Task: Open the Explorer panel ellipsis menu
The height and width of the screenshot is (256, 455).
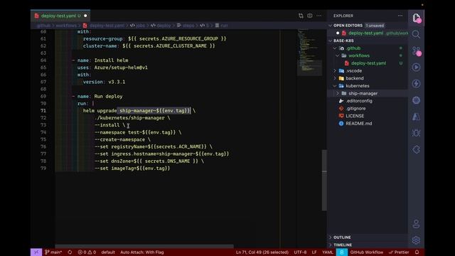Action: tap(400, 16)
